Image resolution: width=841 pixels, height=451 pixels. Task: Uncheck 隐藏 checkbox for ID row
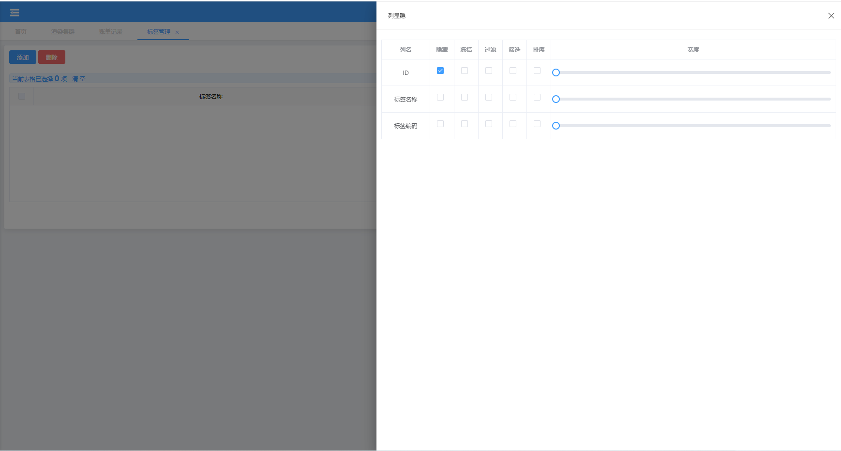(x=440, y=71)
